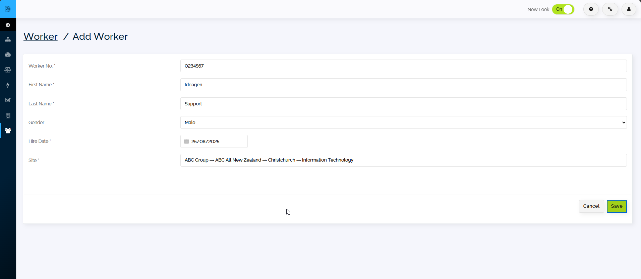Open the building sidebar icon
641x279 pixels.
(x=8, y=115)
